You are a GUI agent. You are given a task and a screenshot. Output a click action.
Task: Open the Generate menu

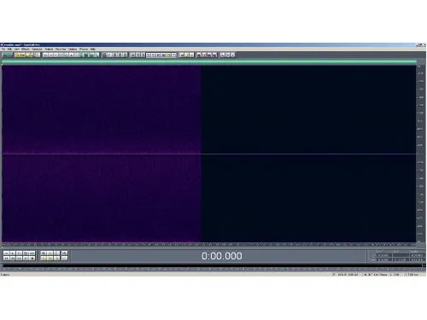pos(37,49)
